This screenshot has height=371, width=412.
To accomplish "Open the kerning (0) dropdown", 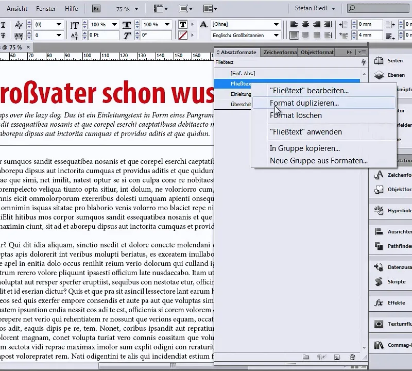I will tap(59, 25).
